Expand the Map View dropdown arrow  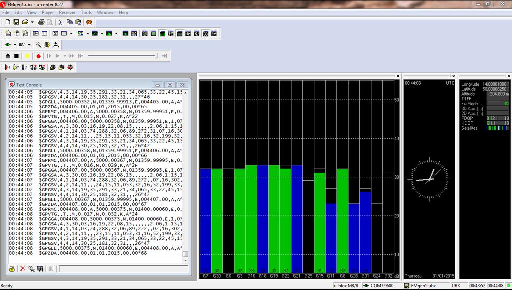pos(88,33)
